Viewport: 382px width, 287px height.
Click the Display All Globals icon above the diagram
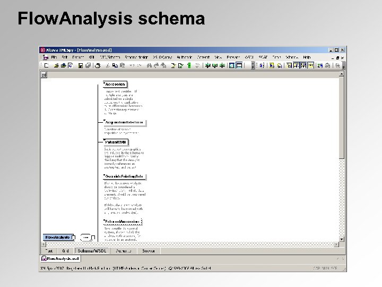[44, 75]
